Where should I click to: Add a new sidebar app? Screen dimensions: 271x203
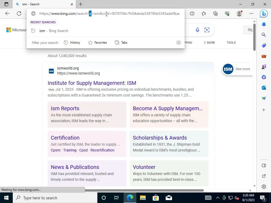point(264,110)
